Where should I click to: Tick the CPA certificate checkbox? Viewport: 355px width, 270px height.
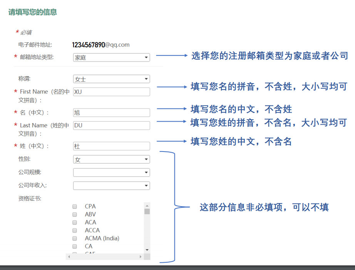tap(75, 207)
